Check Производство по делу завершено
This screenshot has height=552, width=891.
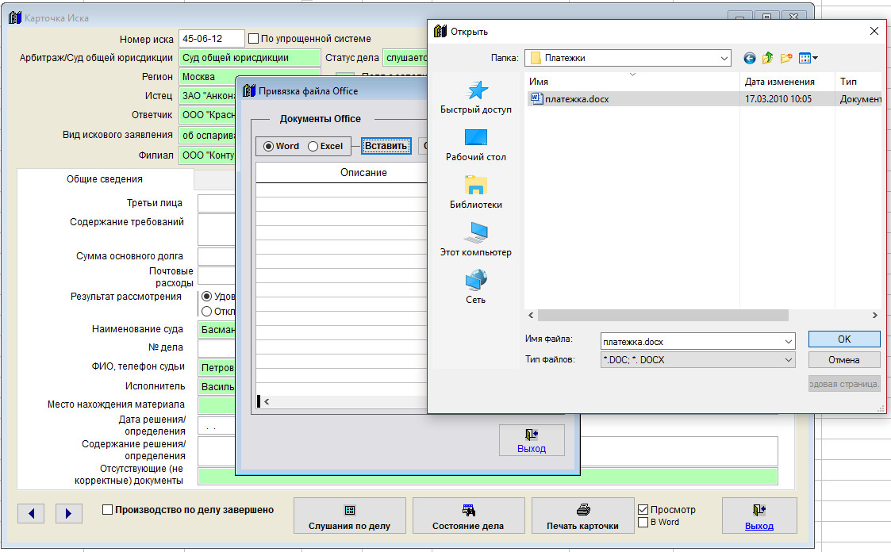pos(108,511)
